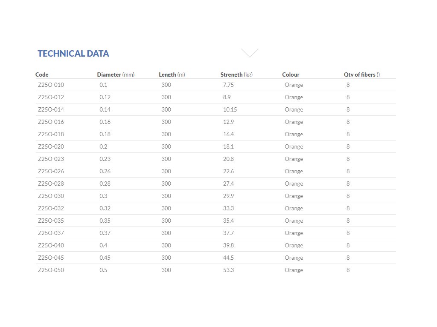Viewport: 437px width, 327px height.
Task: Click the 44.5 strength value
Action: click(228, 258)
